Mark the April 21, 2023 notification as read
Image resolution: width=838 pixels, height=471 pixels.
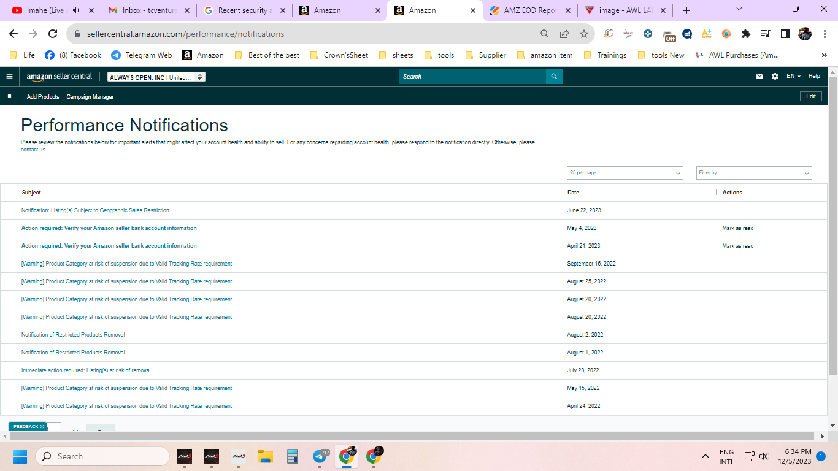[x=738, y=246]
